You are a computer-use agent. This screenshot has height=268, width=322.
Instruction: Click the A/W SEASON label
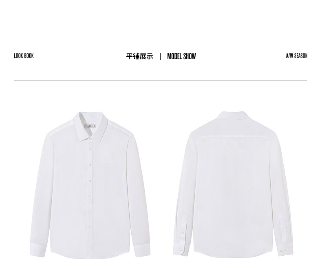tap(297, 56)
